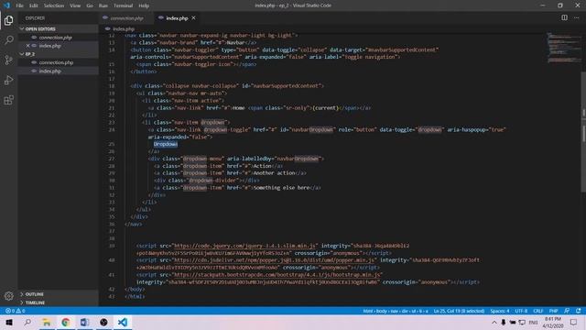The height and width of the screenshot is (330, 586).
Task: Open Windows taskbar search
Action: point(27,322)
